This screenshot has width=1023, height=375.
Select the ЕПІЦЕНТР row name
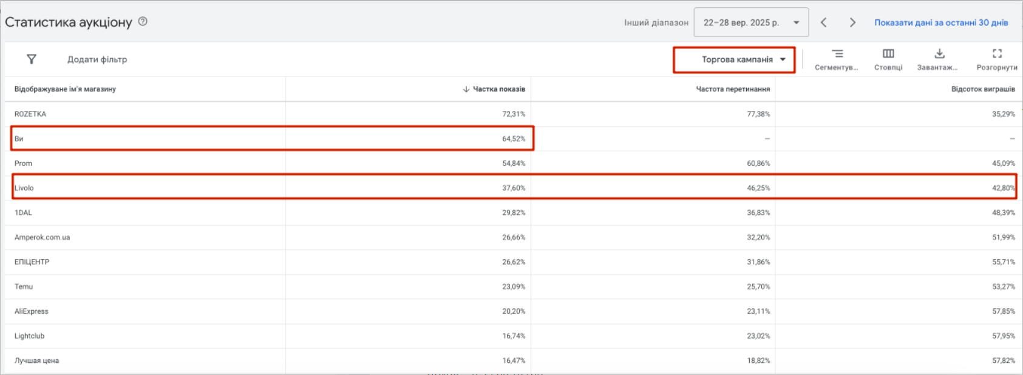pos(32,262)
